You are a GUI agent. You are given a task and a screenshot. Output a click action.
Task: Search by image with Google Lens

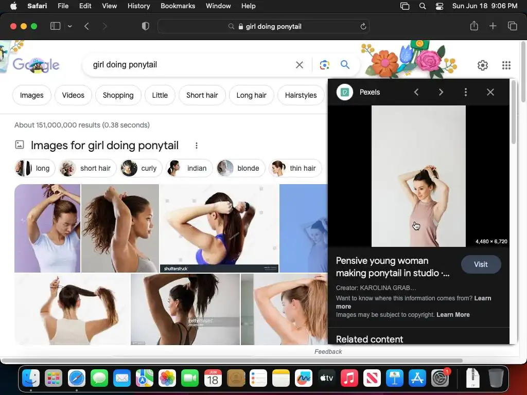pyautogui.click(x=324, y=65)
